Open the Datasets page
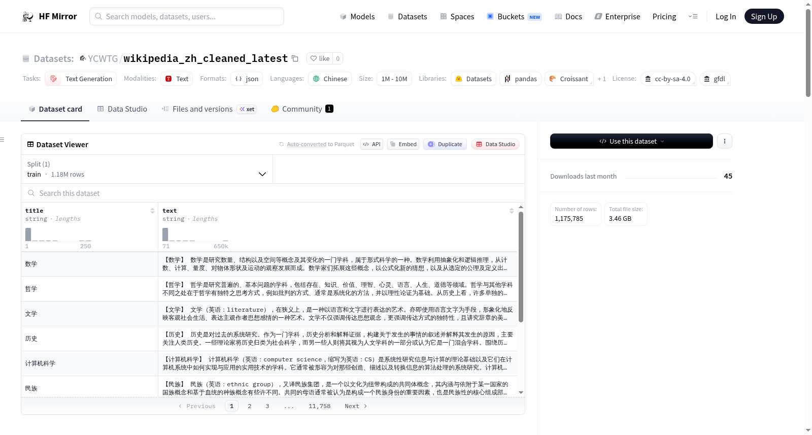812x435 pixels. (407, 16)
